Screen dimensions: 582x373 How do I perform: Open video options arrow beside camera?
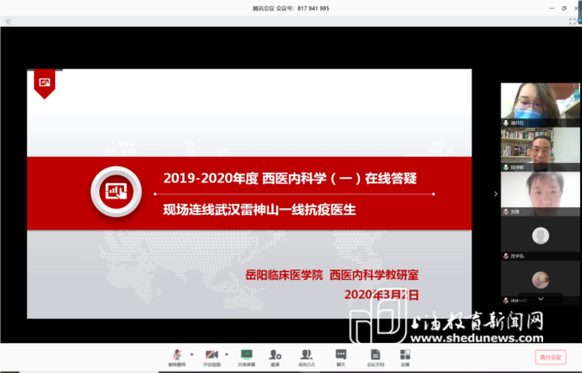[x=226, y=355]
